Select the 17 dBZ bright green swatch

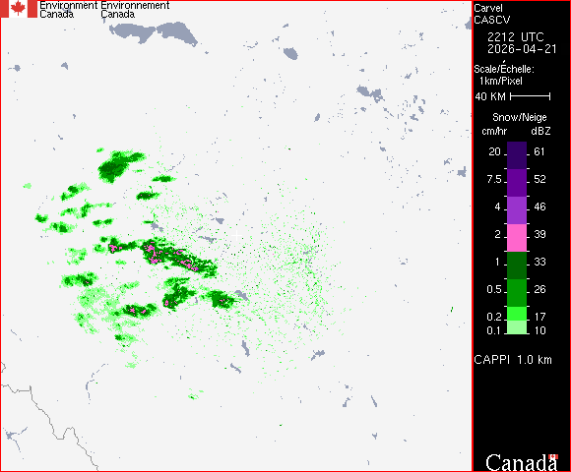517,314
